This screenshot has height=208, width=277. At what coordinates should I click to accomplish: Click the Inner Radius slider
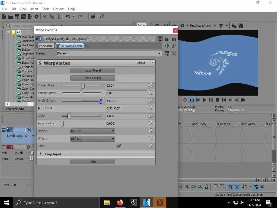click(81, 123)
